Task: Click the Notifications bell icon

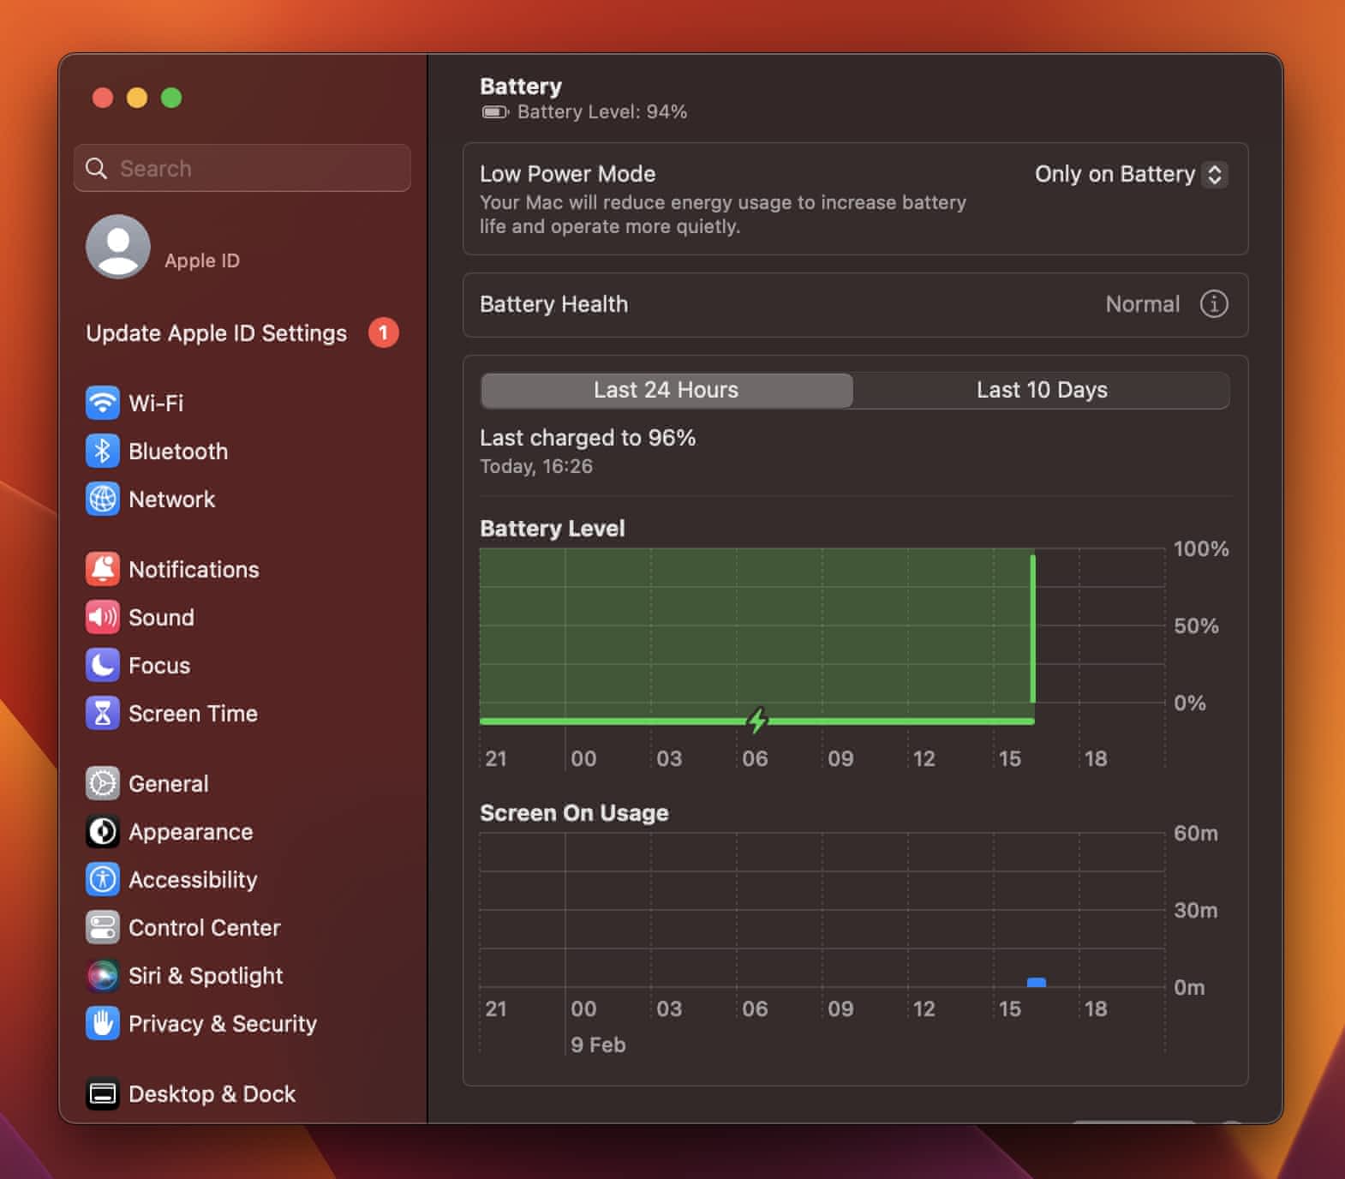Action: click(103, 569)
